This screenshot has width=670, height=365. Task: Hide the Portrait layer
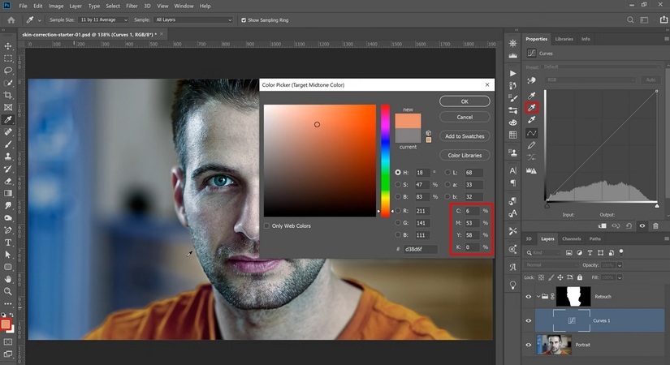(x=530, y=344)
